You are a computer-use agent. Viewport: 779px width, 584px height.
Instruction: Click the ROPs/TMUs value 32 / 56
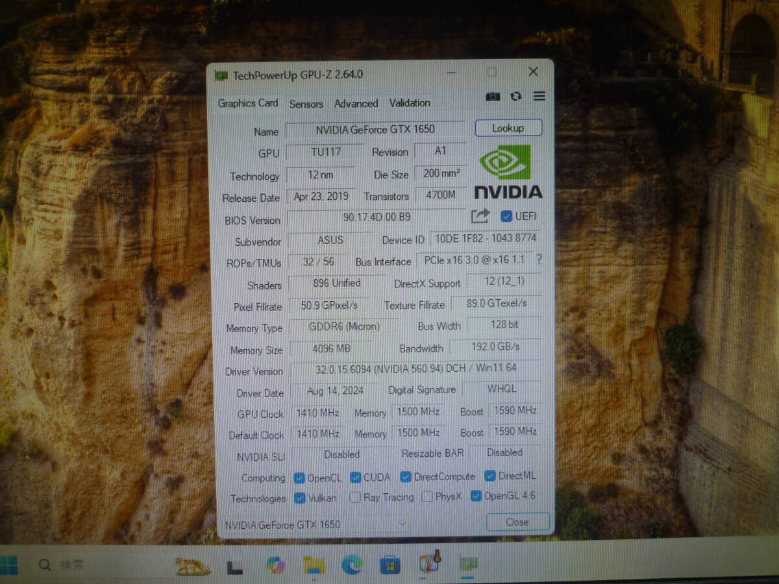318,262
